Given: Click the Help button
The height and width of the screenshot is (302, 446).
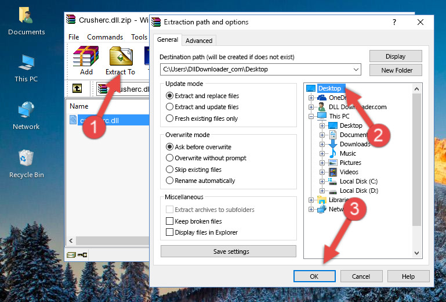Looking at the screenshot, I should pyautogui.click(x=408, y=276).
